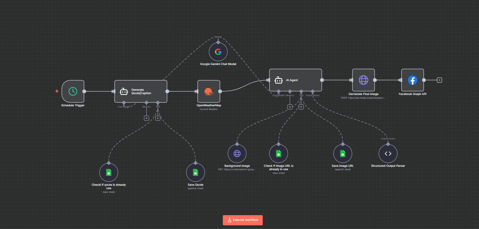Select the Schedule Trigger clock node
This screenshot has height=229, width=479.
[73, 91]
